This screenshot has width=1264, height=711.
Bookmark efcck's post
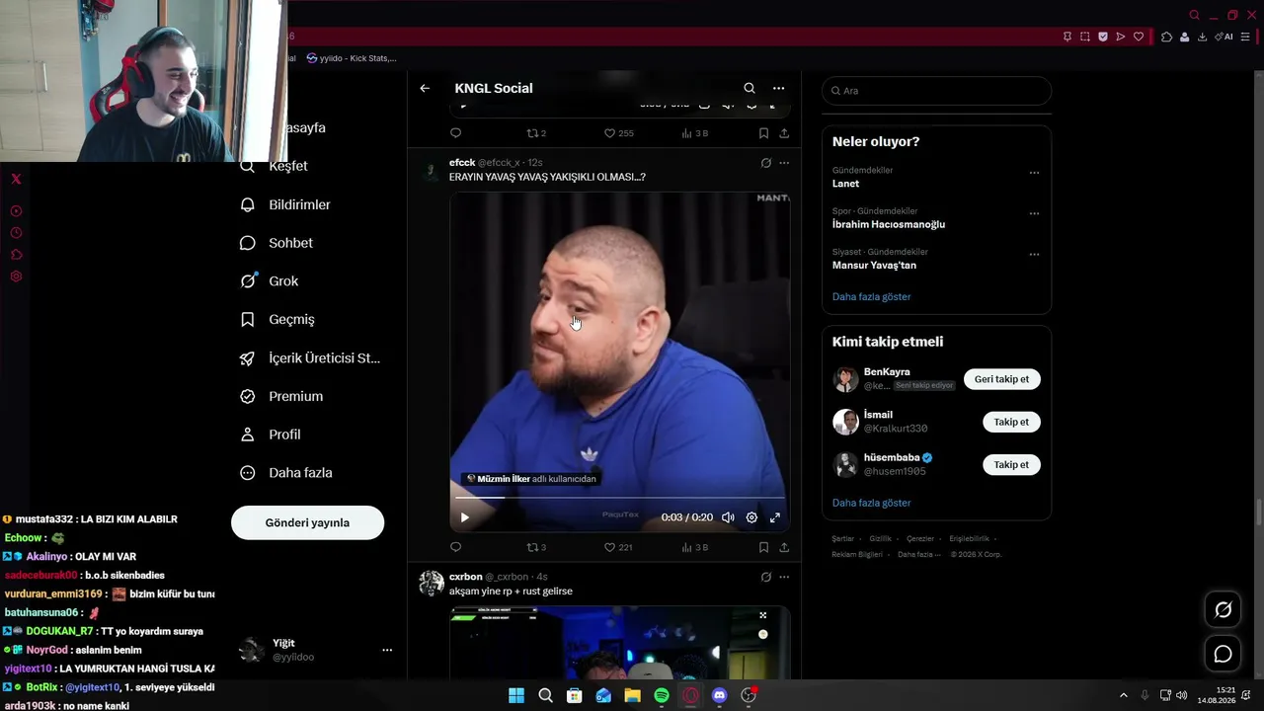point(763,547)
